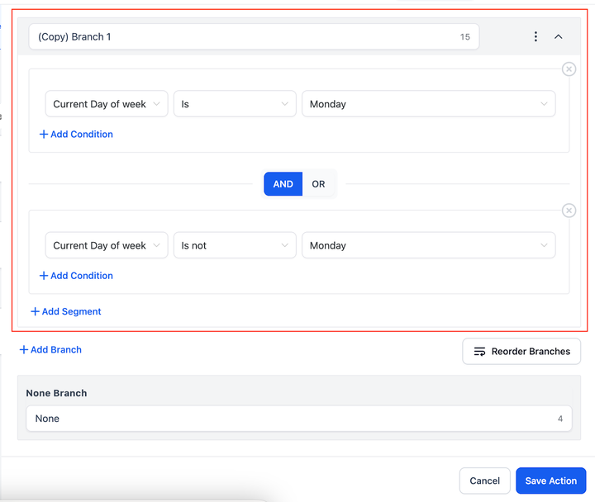Collapse the (Copy) Branch 1 section

[558, 37]
